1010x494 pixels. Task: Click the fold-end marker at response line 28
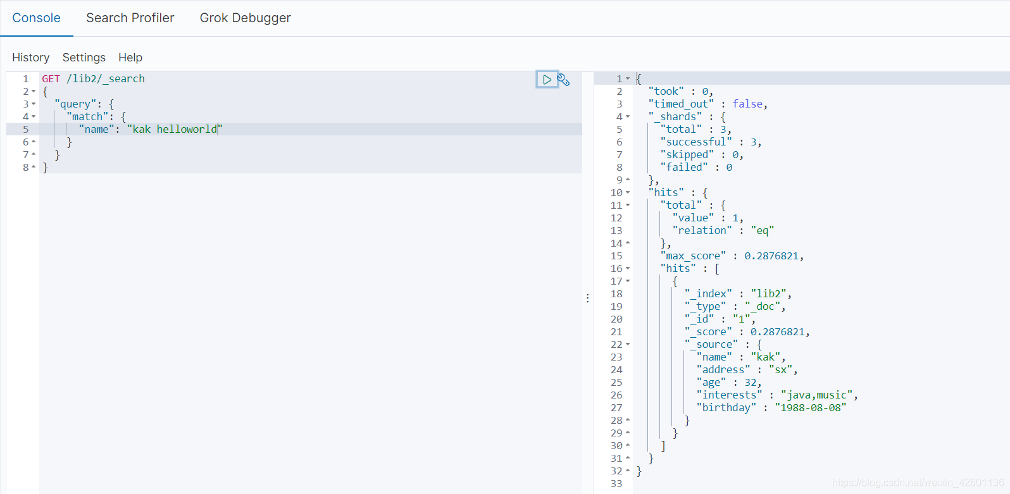pos(628,421)
